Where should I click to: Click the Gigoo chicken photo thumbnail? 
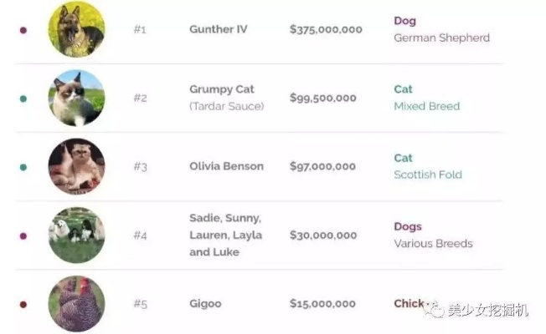[77, 303]
